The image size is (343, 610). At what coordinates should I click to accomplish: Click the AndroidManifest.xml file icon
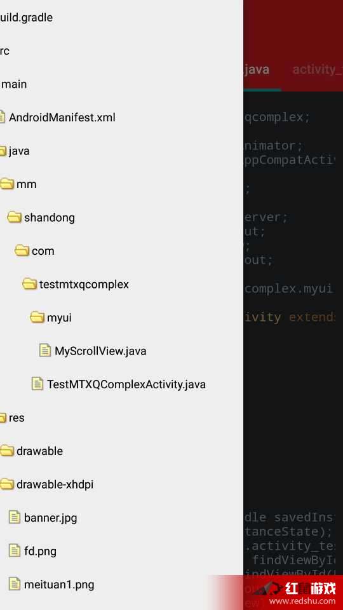pos(3,117)
